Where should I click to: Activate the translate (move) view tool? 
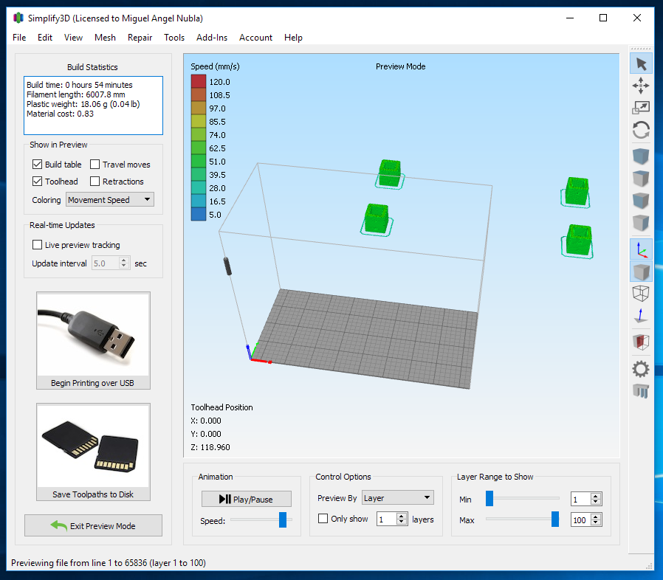(641, 86)
